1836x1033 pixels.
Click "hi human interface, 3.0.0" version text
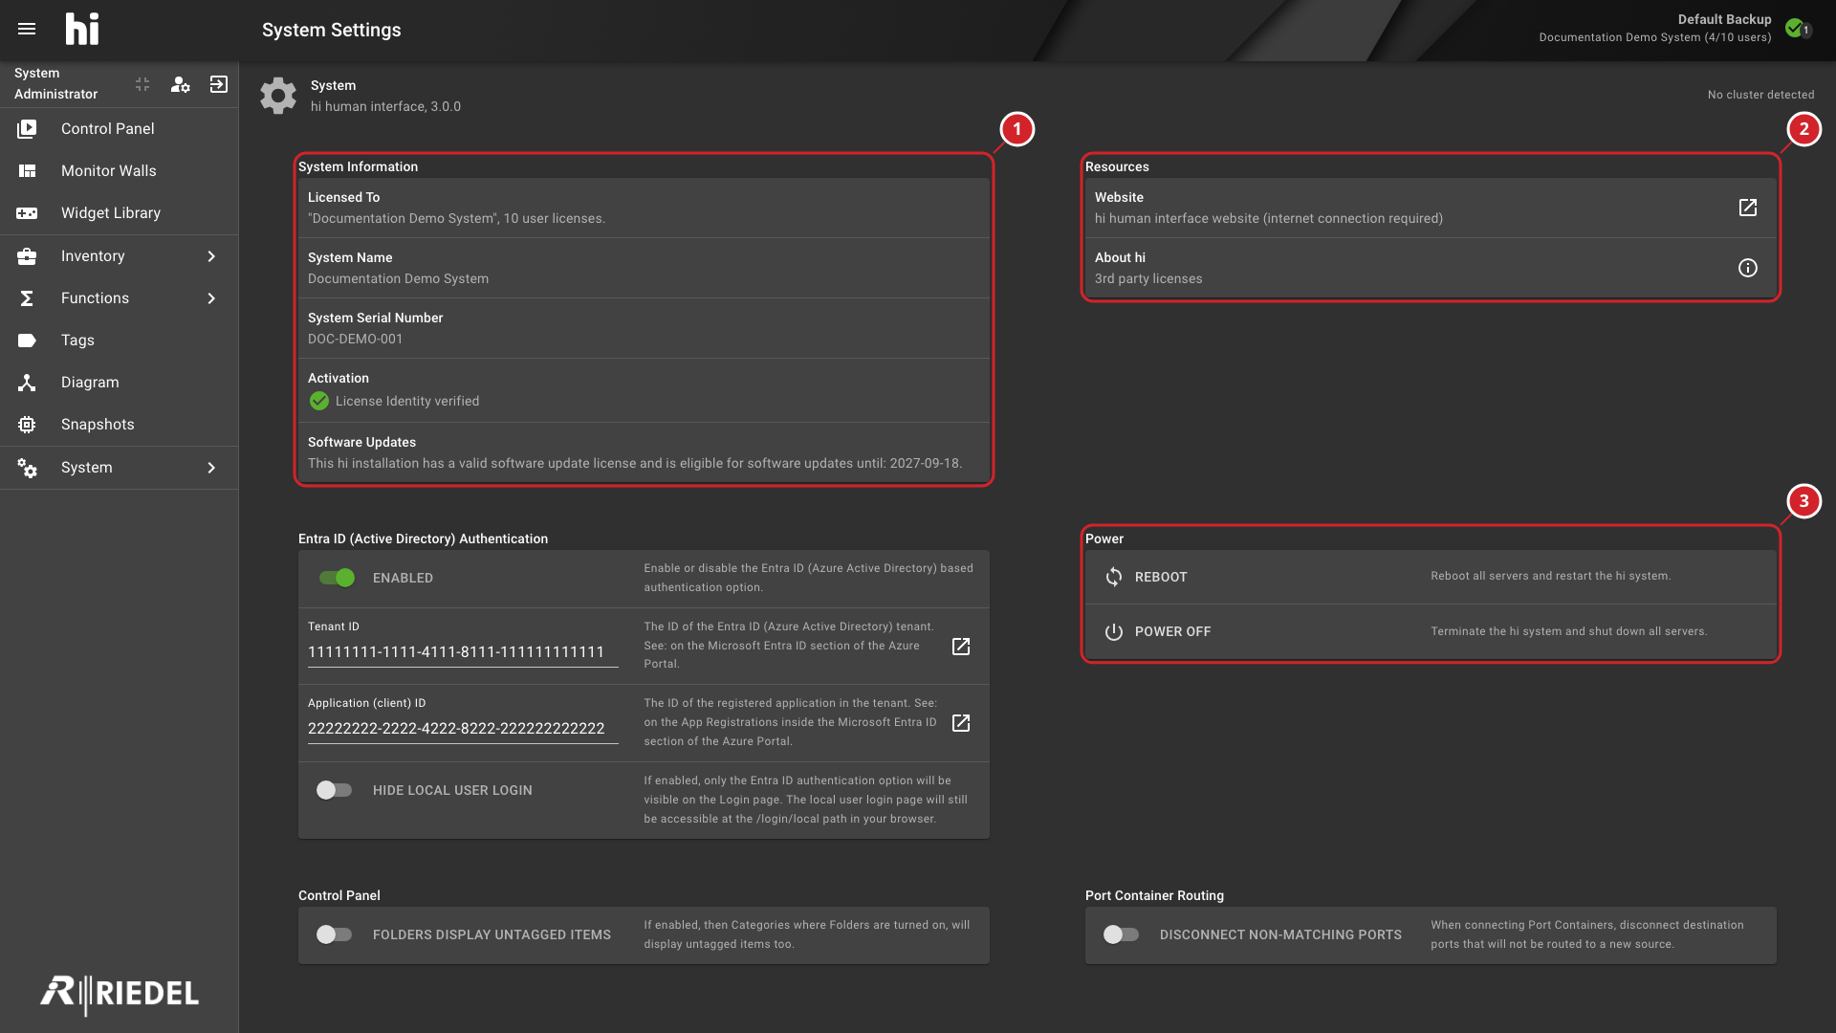coord(385,106)
